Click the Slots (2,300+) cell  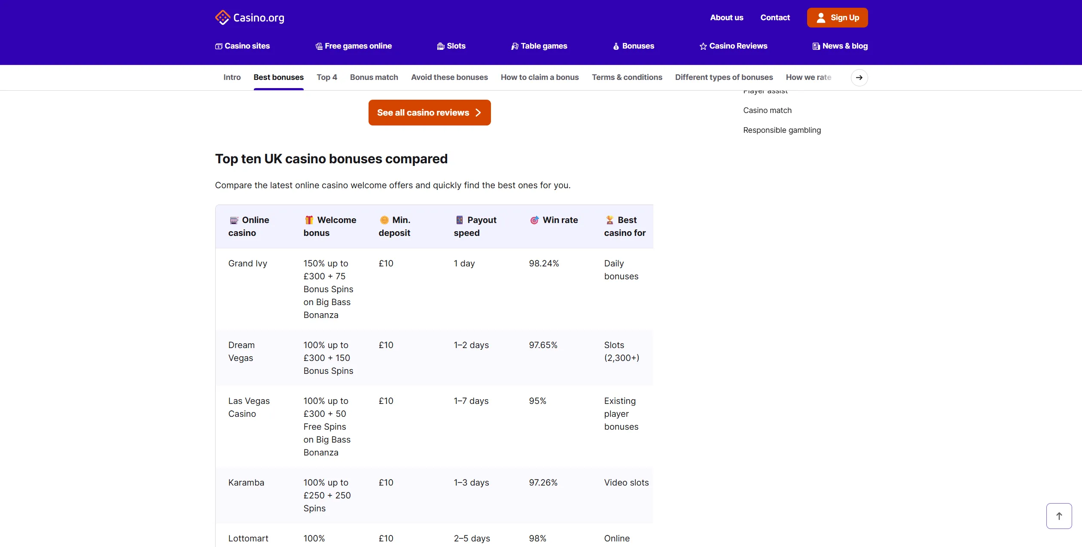click(x=622, y=351)
